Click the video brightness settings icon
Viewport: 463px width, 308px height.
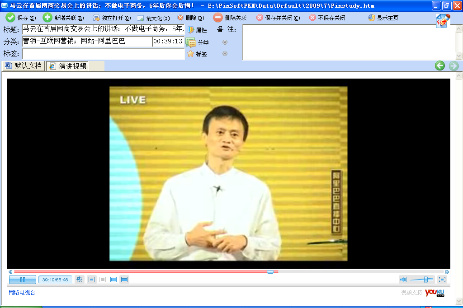(x=80, y=280)
